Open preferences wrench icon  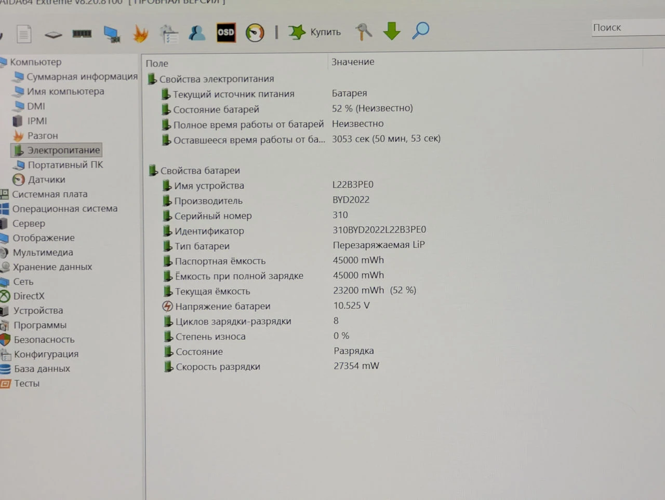click(x=364, y=31)
